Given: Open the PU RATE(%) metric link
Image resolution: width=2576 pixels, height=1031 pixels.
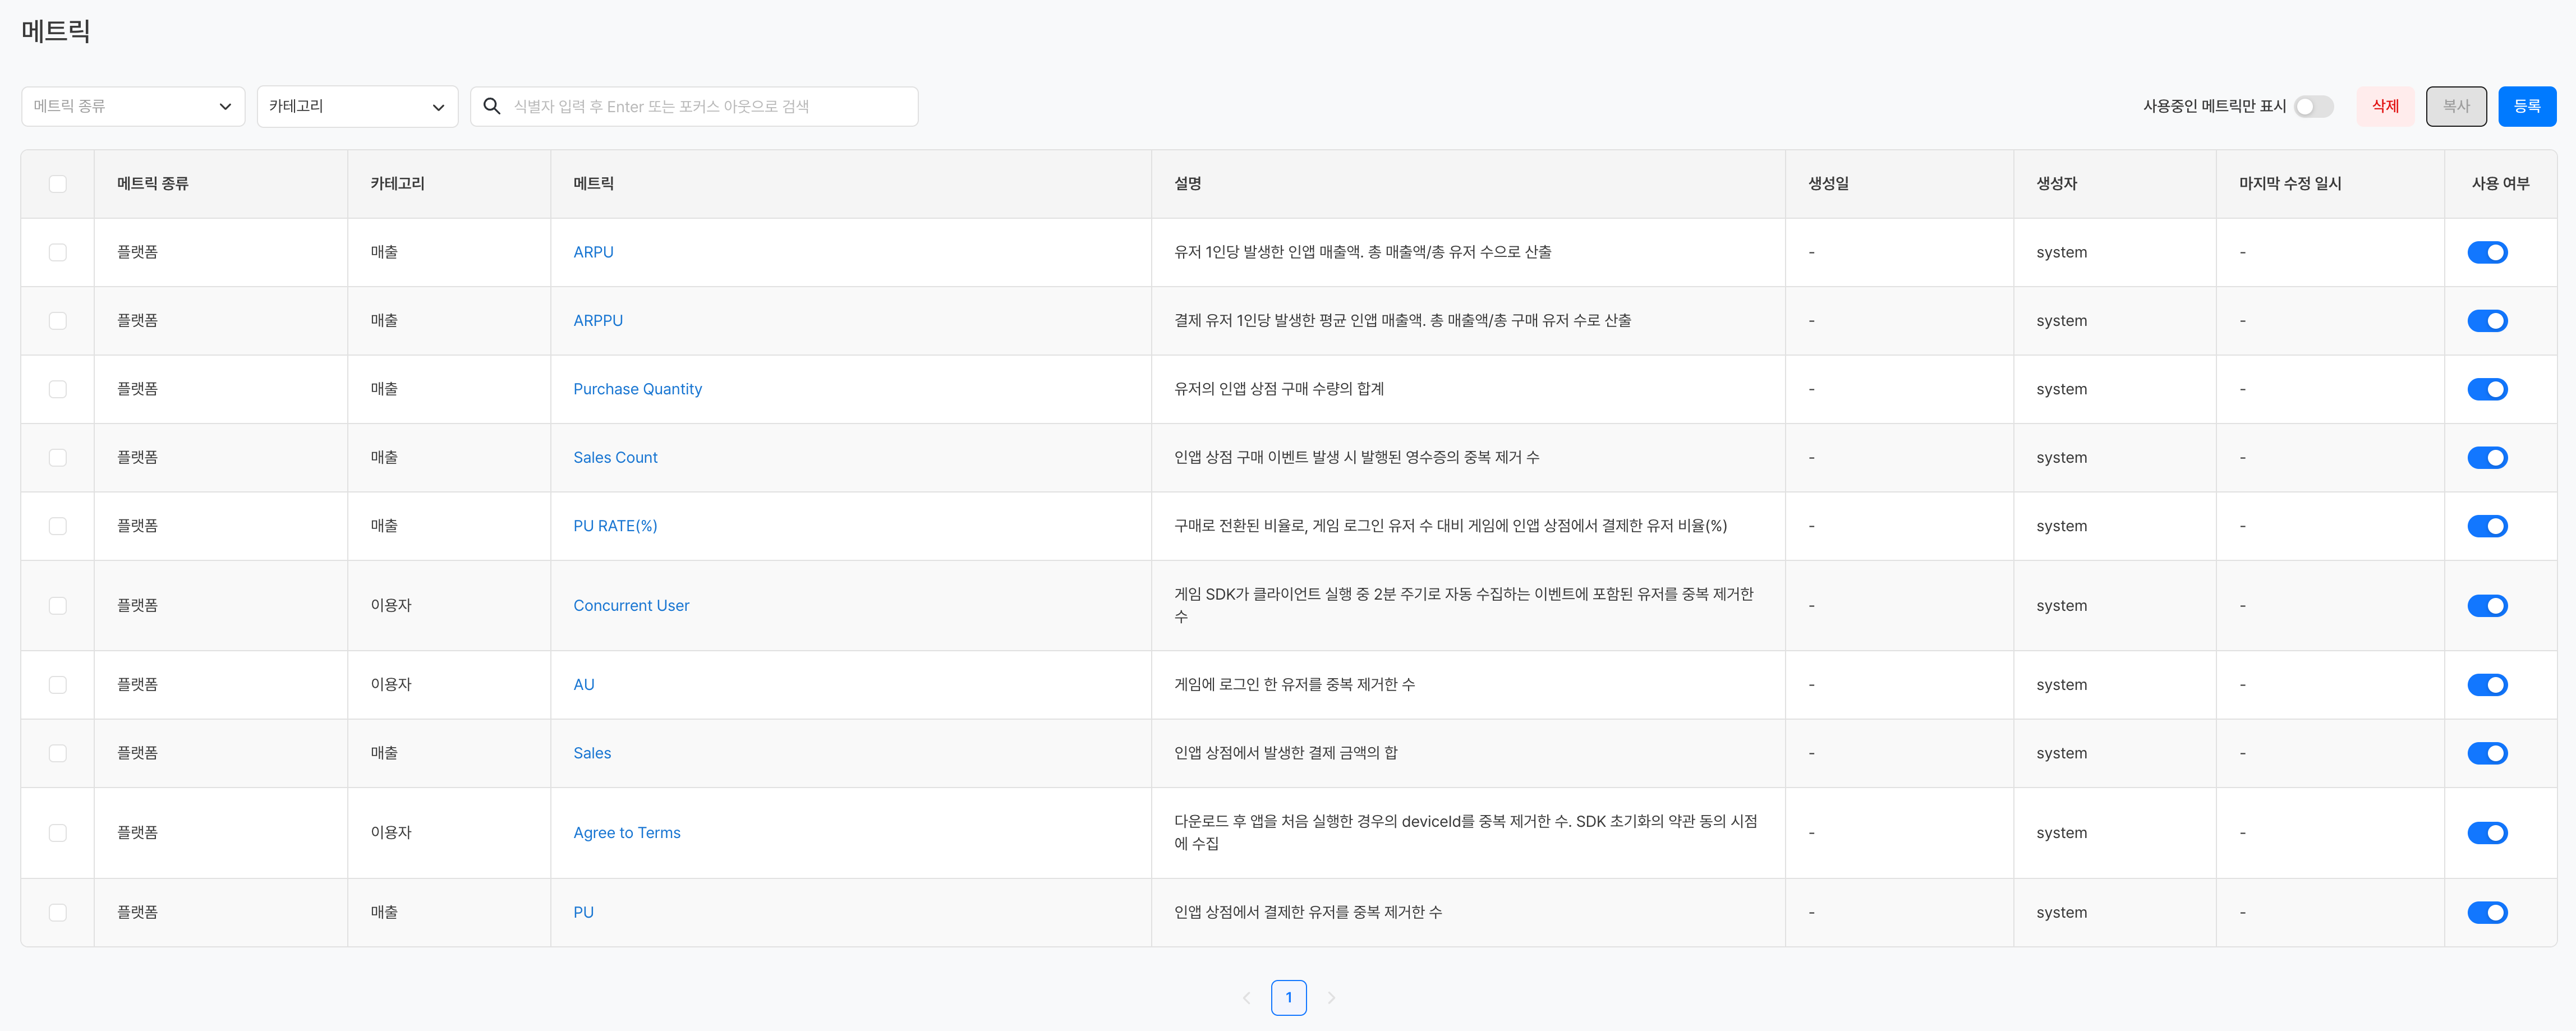Looking at the screenshot, I should tap(615, 526).
